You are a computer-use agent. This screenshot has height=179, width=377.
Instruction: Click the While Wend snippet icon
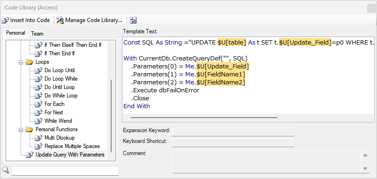38,121
